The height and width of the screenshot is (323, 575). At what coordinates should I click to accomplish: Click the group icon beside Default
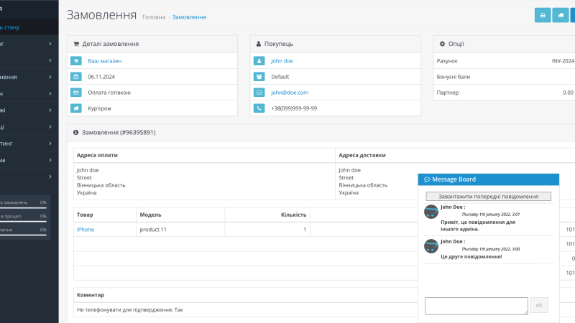click(x=259, y=77)
